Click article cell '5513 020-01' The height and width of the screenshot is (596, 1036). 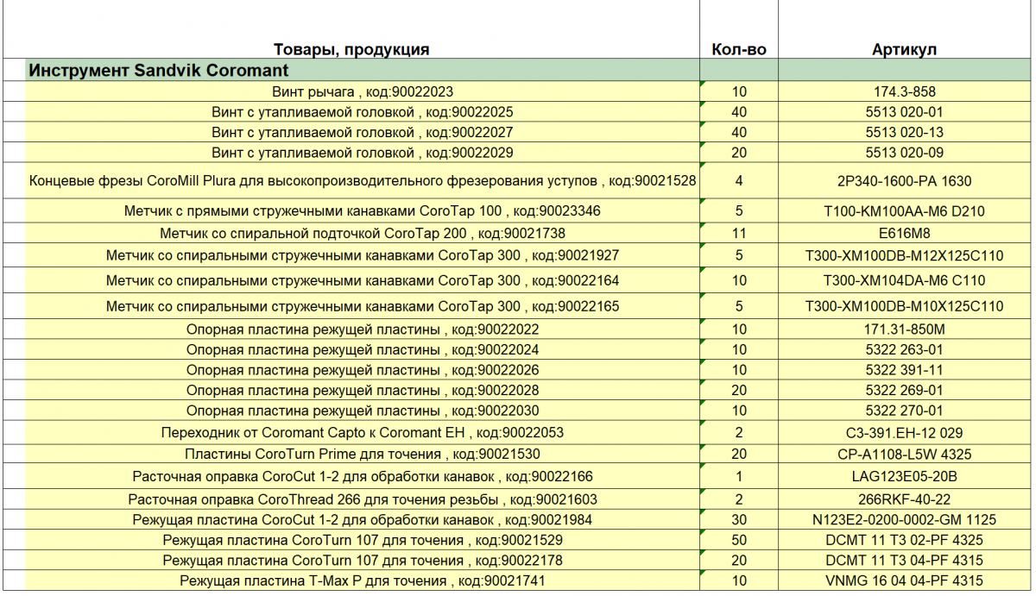click(x=905, y=112)
